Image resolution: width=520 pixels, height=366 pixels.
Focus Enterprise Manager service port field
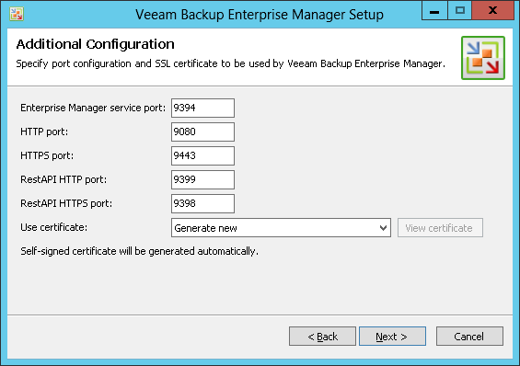[202, 108]
